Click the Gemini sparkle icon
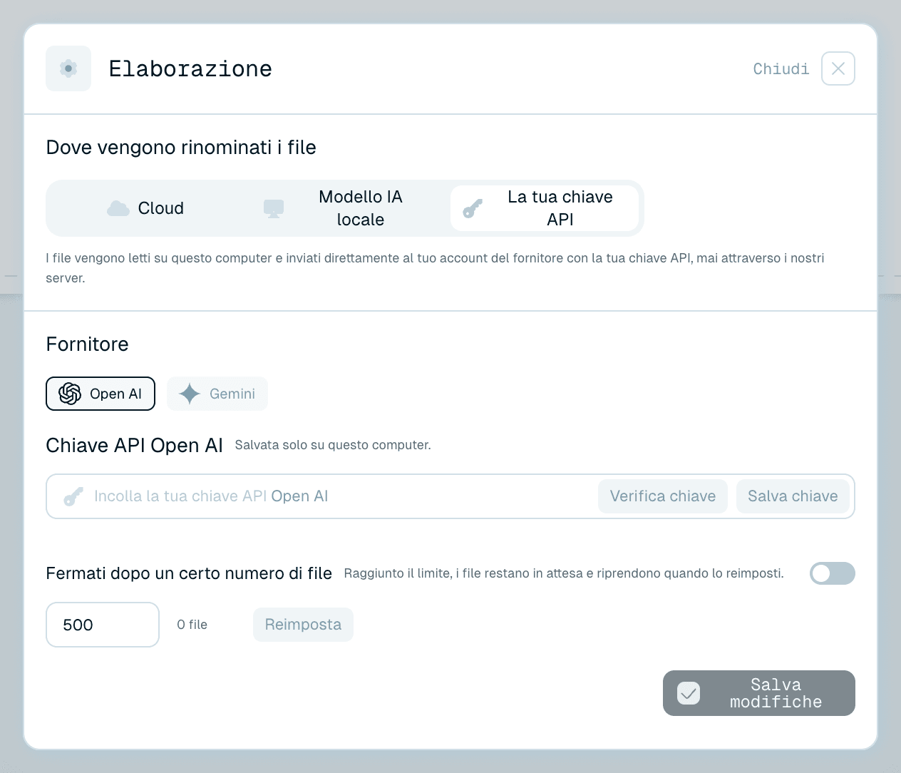 (190, 394)
